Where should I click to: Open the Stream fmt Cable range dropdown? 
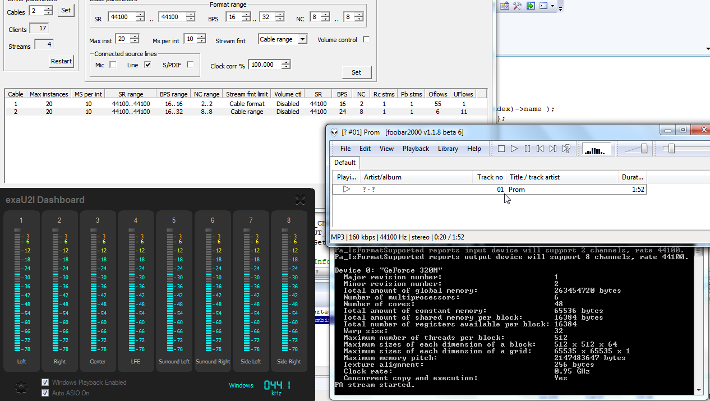tap(302, 39)
